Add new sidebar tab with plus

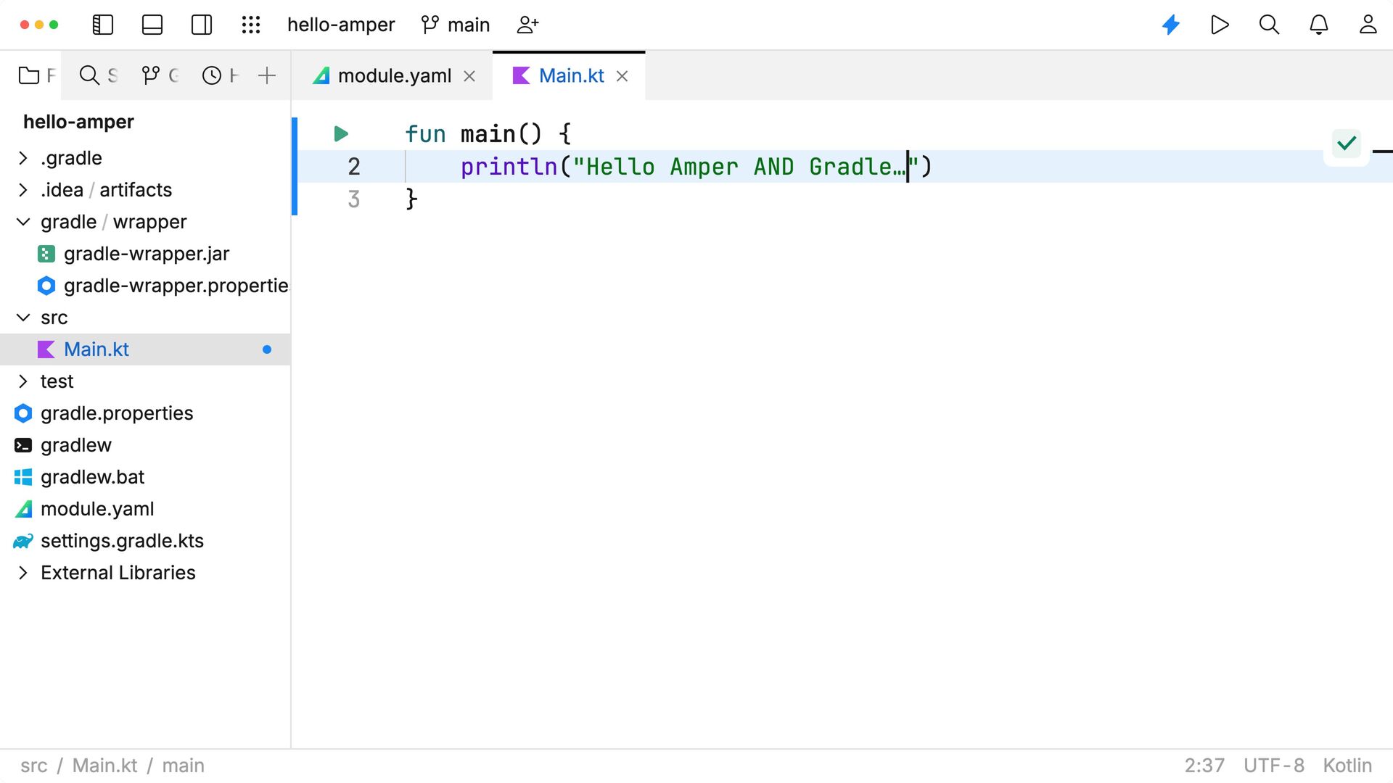click(x=267, y=75)
